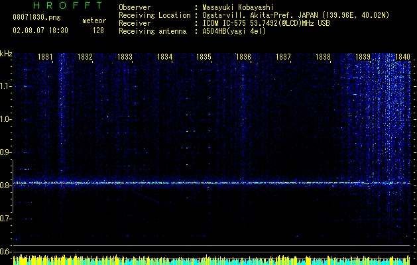Click the "Receiving antenna" label
Viewport: 417px width, 265px height.
click(152, 31)
